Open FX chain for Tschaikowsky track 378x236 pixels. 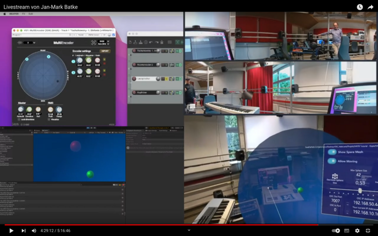[x=177, y=51]
